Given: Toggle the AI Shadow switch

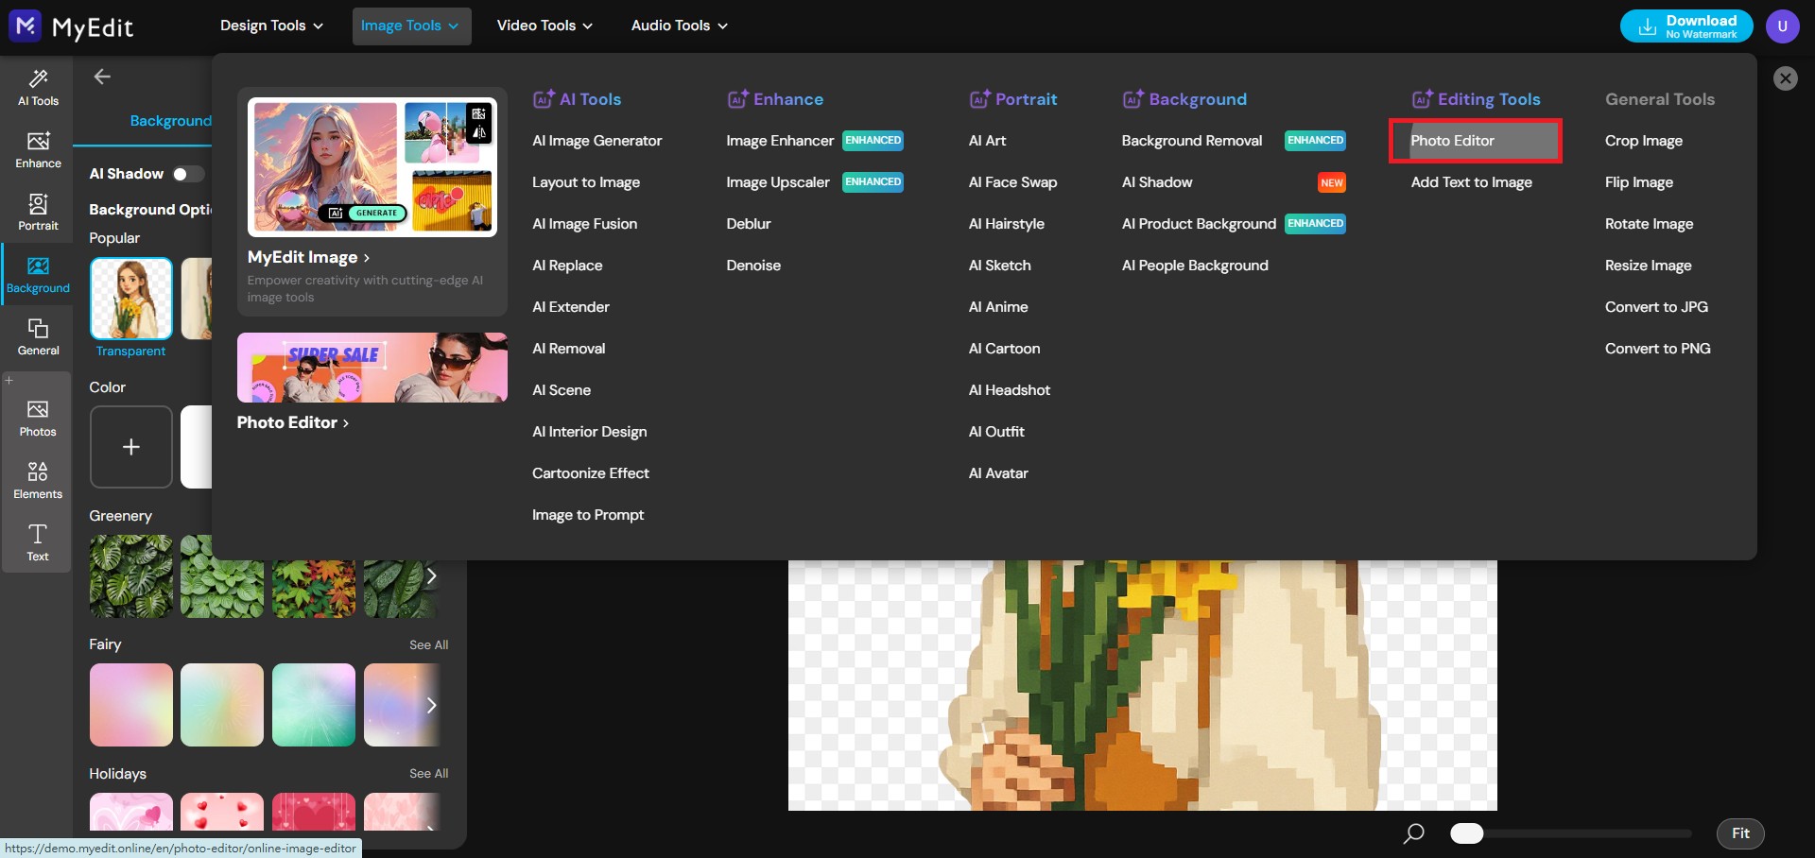Looking at the screenshot, I should [x=187, y=174].
